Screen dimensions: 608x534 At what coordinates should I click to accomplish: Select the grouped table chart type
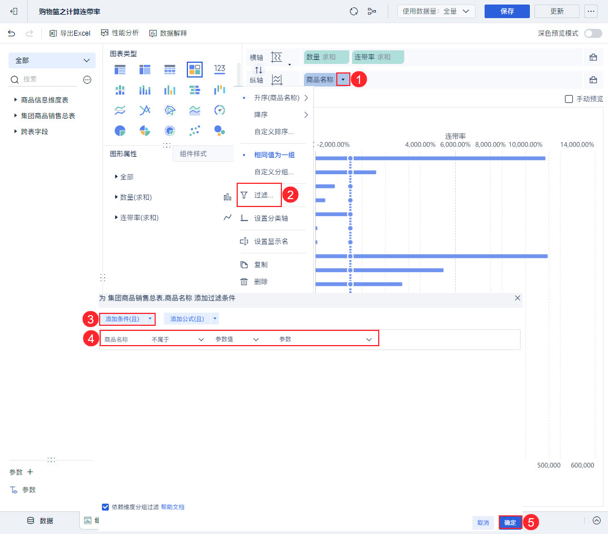coord(120,70)
